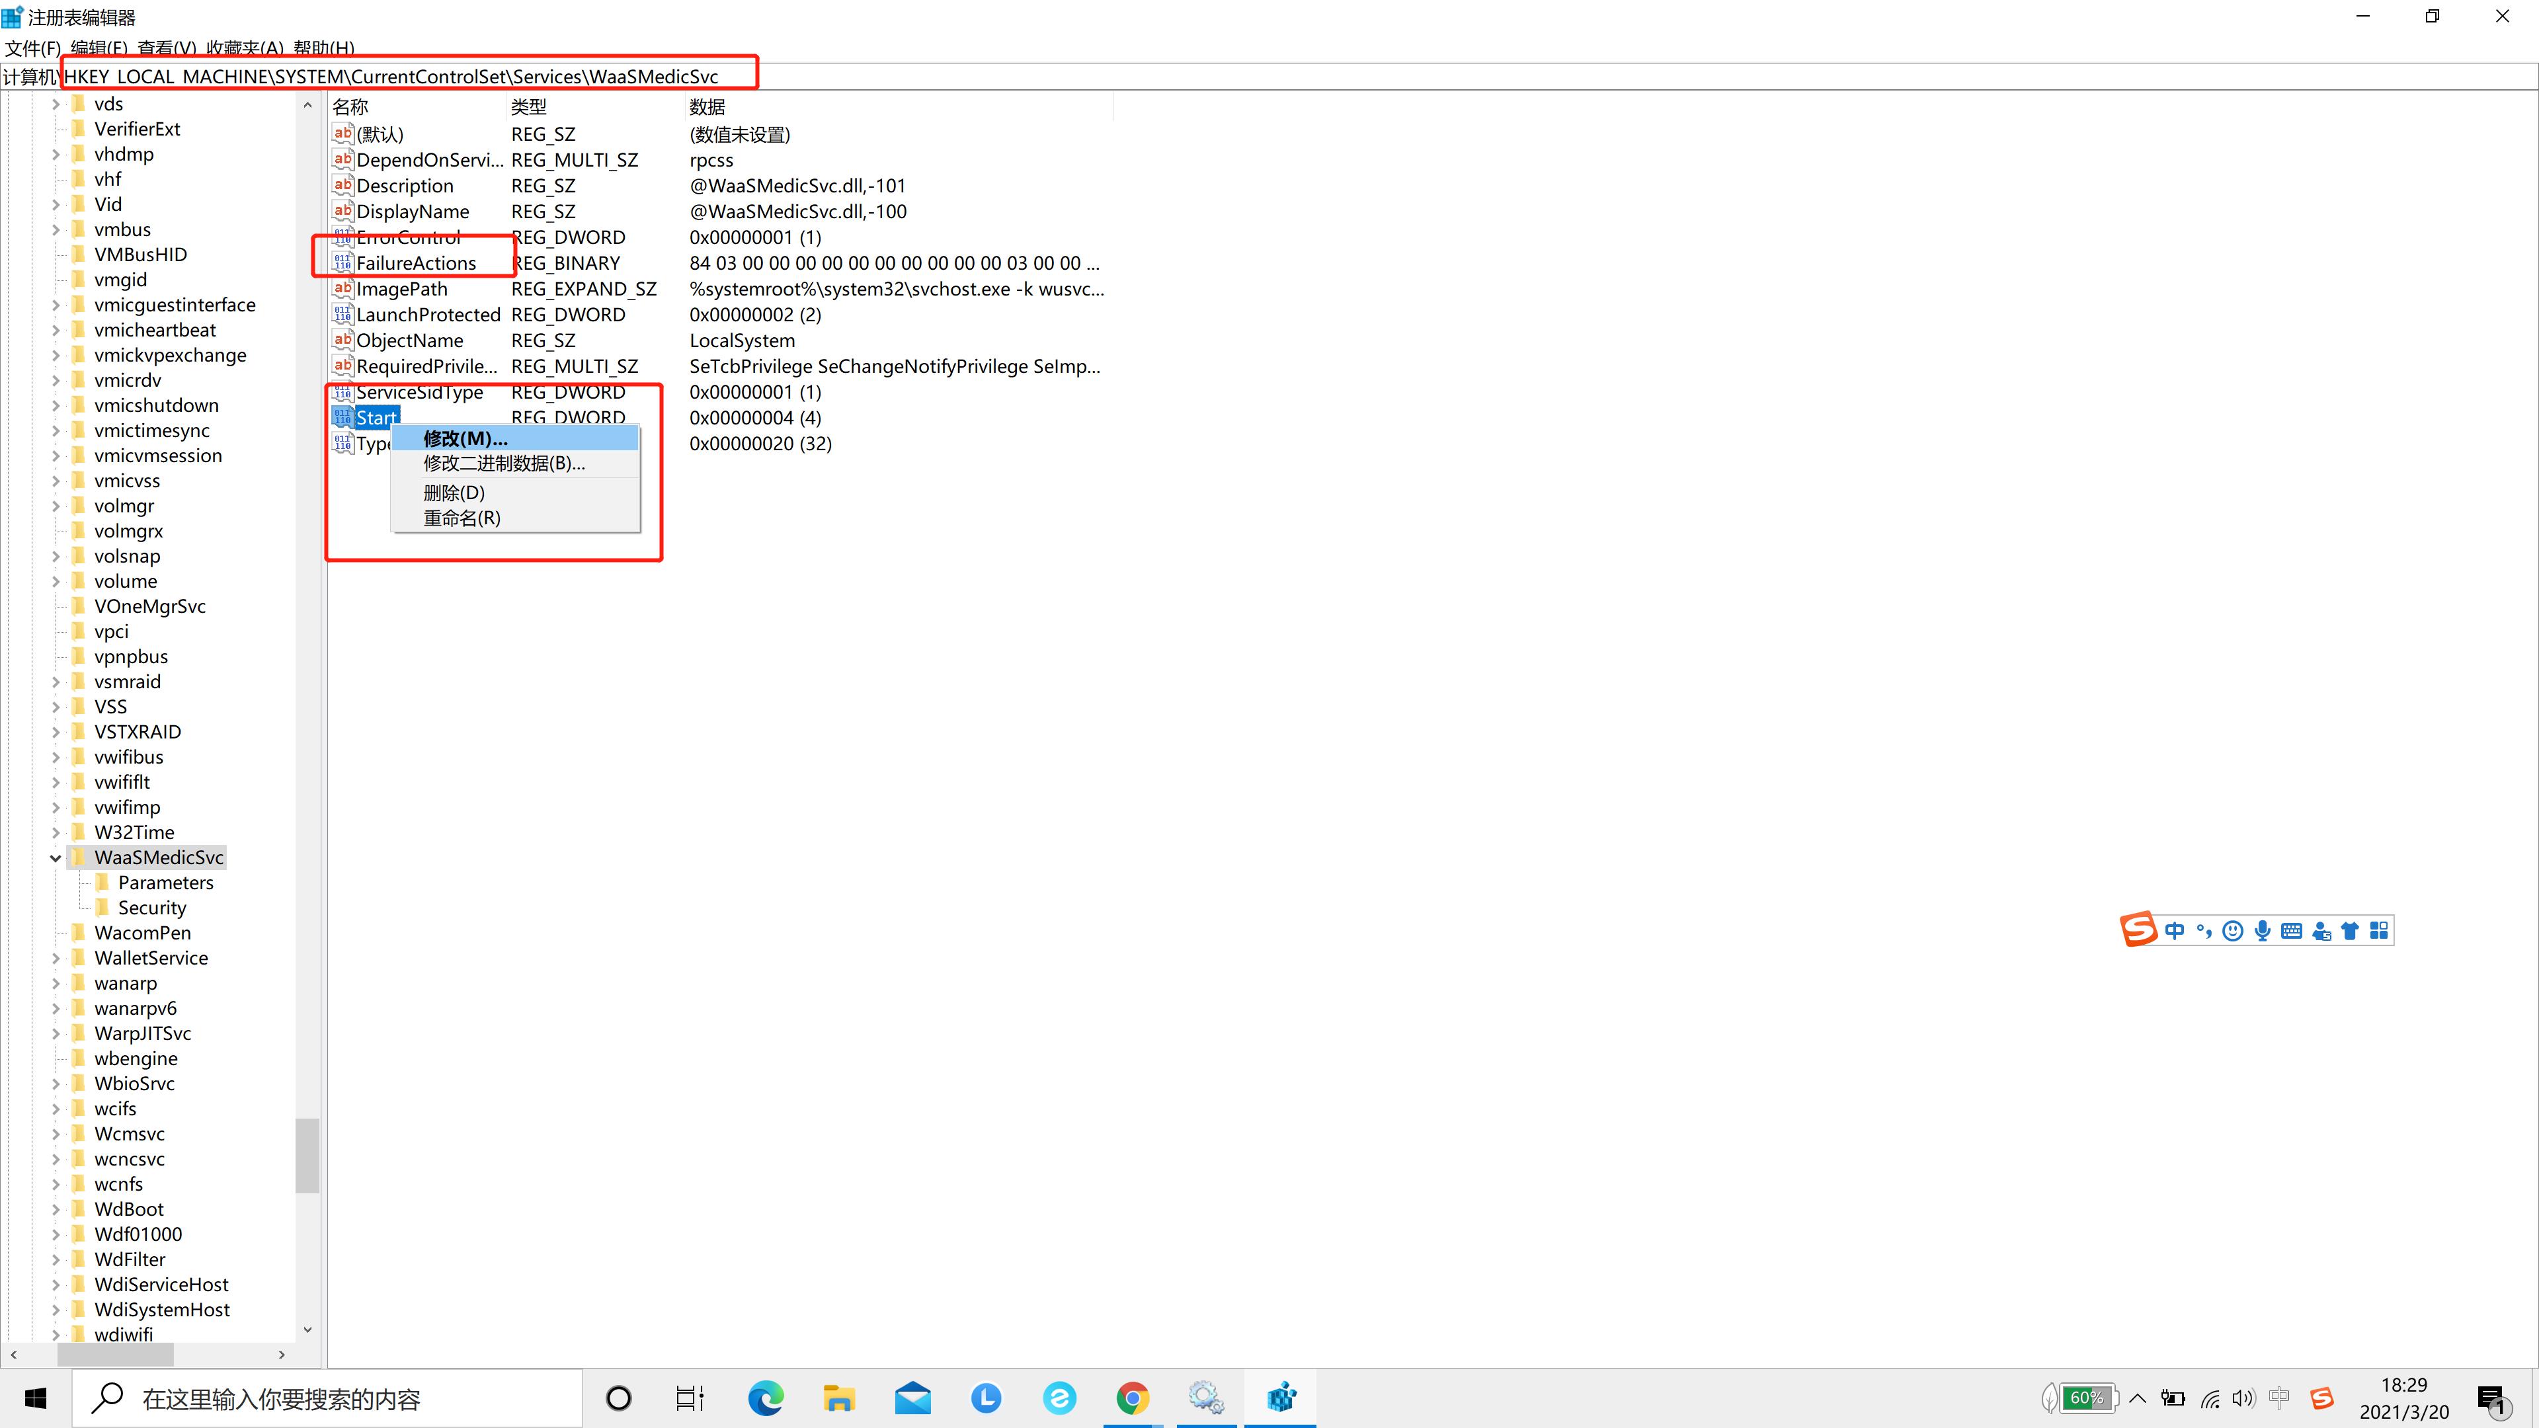The height and width of the screenshot is (1428, 2539).
Task: Toggle full/half-width punctuation on Sogou bar
Action: point(2204,930)
